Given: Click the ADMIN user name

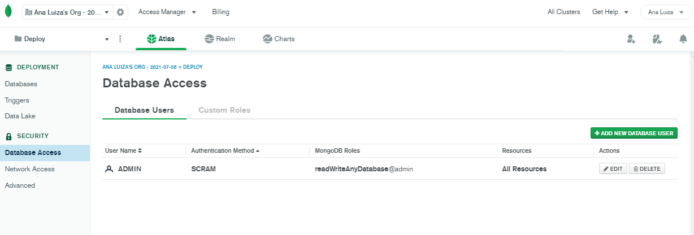Looking at the screenshot, I should point(129,169).
